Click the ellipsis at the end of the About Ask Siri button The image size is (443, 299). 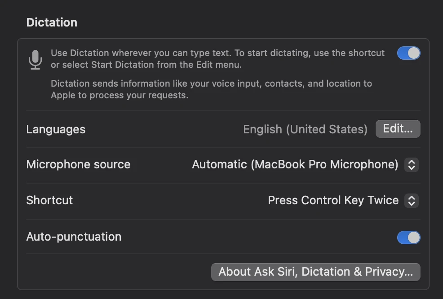[x=408, y=273]
